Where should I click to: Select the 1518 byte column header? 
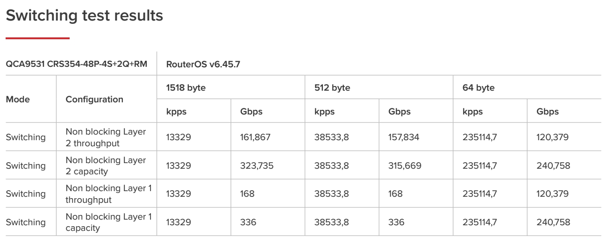[186, 87]
